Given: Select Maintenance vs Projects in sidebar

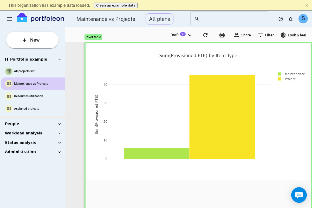Looking at the screenshot, I should [x=33, y=84].
